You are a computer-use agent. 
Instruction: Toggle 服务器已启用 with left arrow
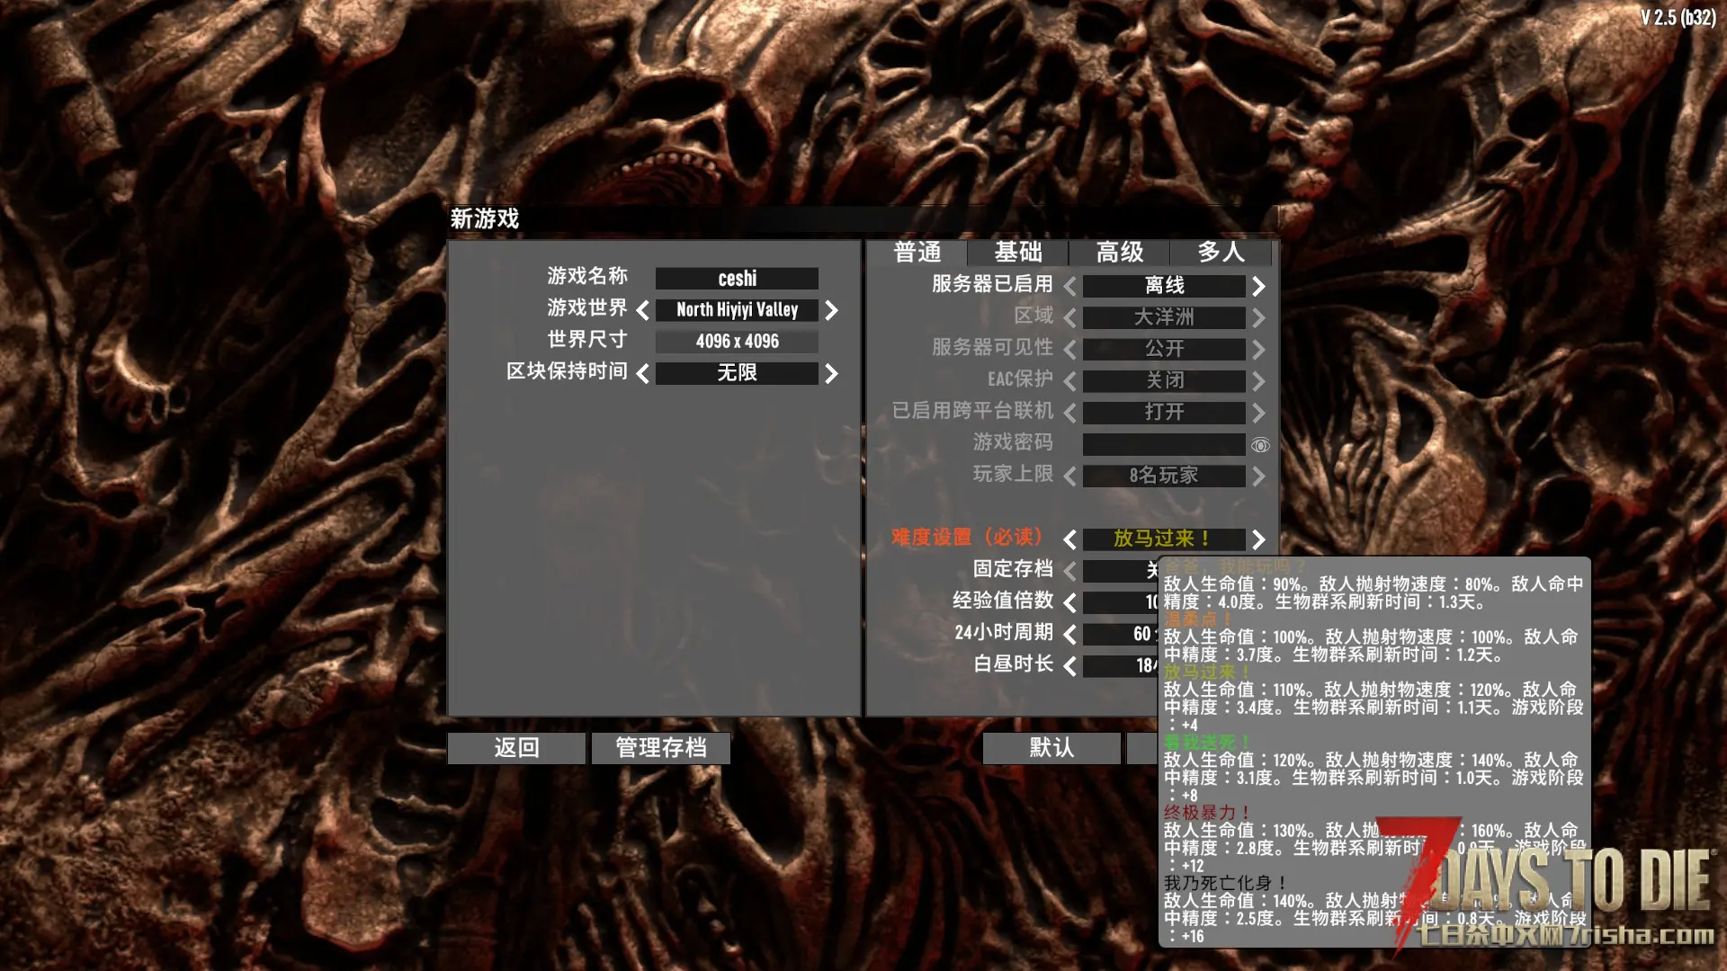click(x=1069, y=286)
